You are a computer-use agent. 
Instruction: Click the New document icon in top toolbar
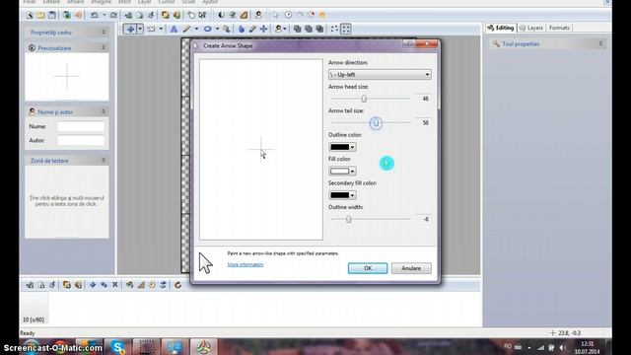30,16
